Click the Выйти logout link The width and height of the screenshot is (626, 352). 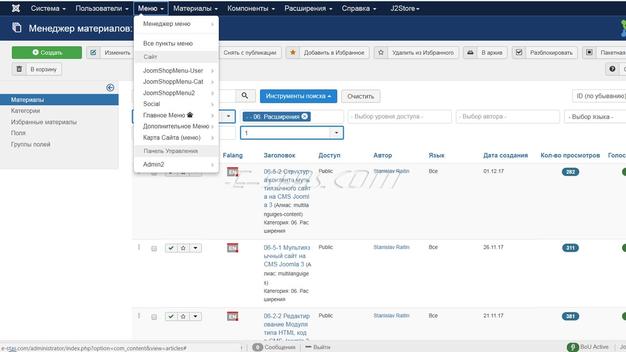pyautogui.click(x=318, y=347)
